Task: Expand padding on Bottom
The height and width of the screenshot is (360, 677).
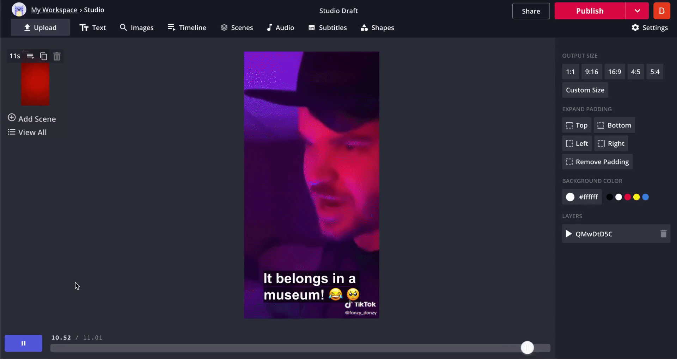Action: 615,125
